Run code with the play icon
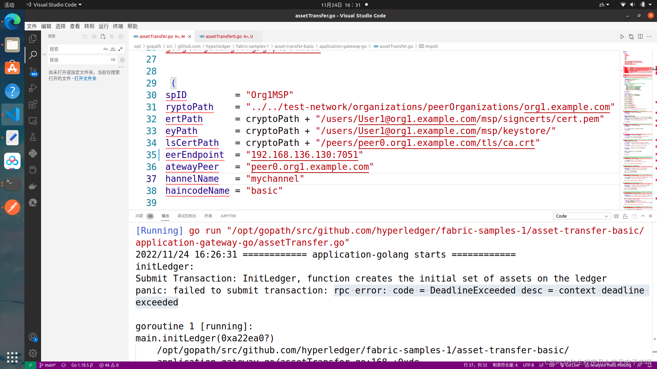657x369 pixels. [622, 37]
